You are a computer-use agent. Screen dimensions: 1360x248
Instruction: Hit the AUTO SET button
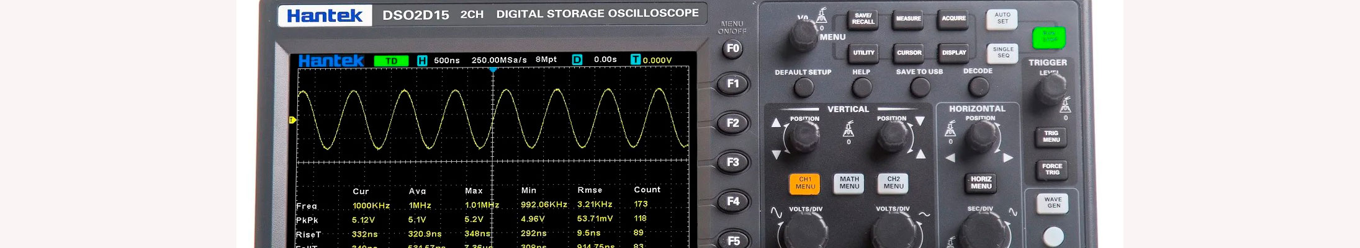click(x=1002, y=19)
